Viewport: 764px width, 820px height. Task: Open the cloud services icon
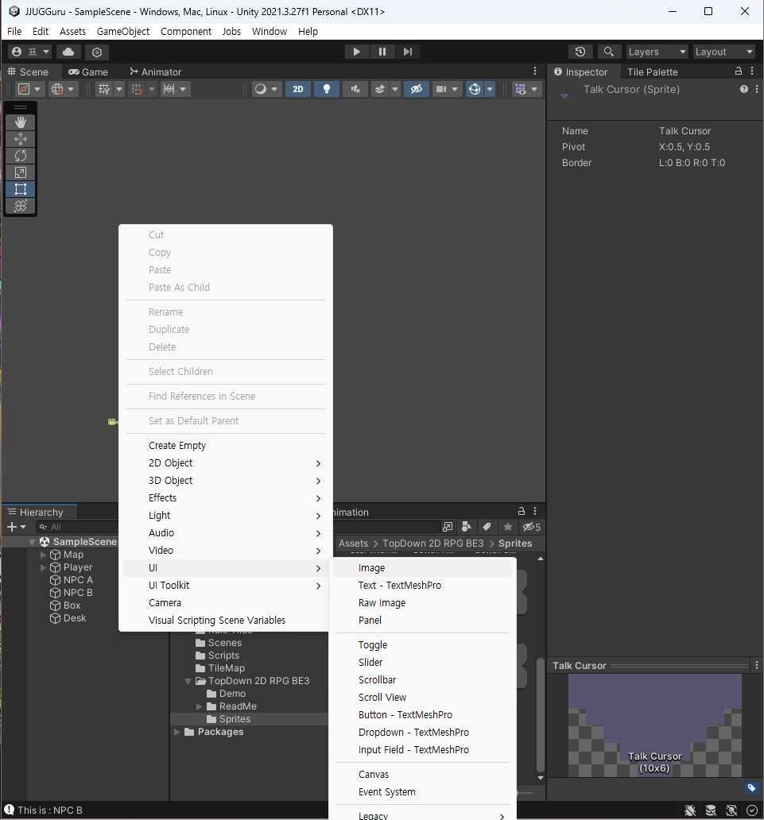[68, 52]
